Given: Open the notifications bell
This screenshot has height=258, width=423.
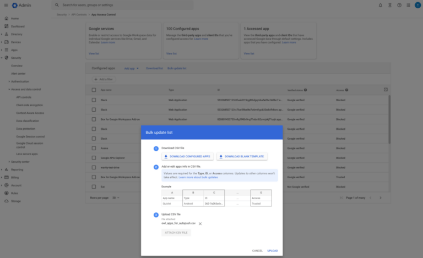Looking at the screenshot, I should point(381,5).
